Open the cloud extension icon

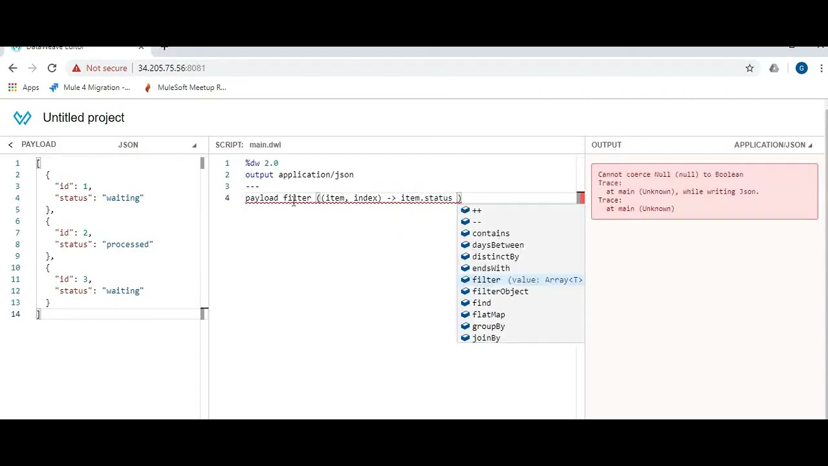point(774,68)
